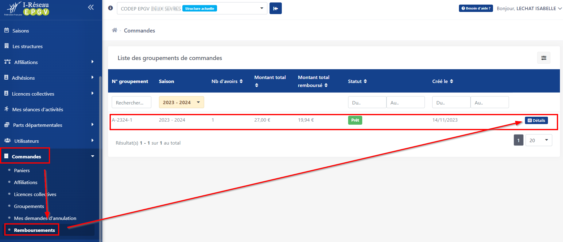Open table filter settings icon
The height and width of the screenshot is (242, 563).
click(544, 58)
